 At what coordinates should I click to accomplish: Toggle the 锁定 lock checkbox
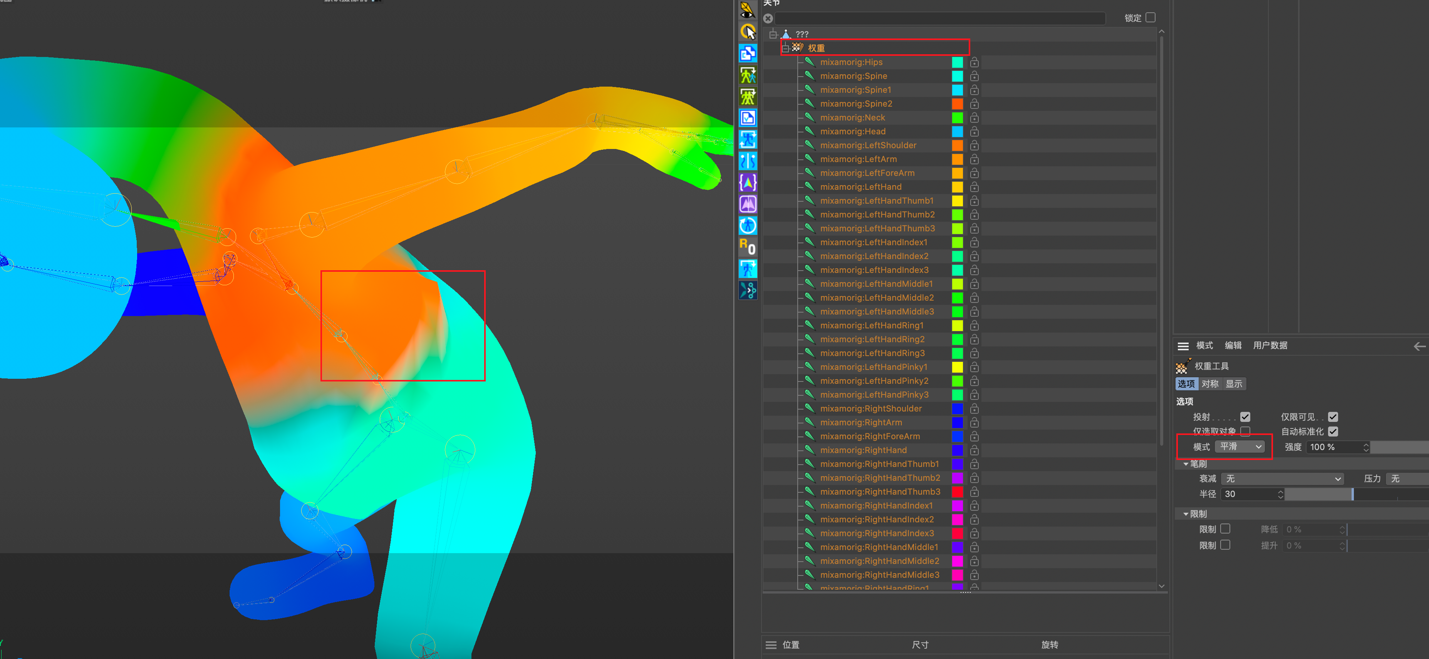pyautogui.click(x=1151, y=18)
